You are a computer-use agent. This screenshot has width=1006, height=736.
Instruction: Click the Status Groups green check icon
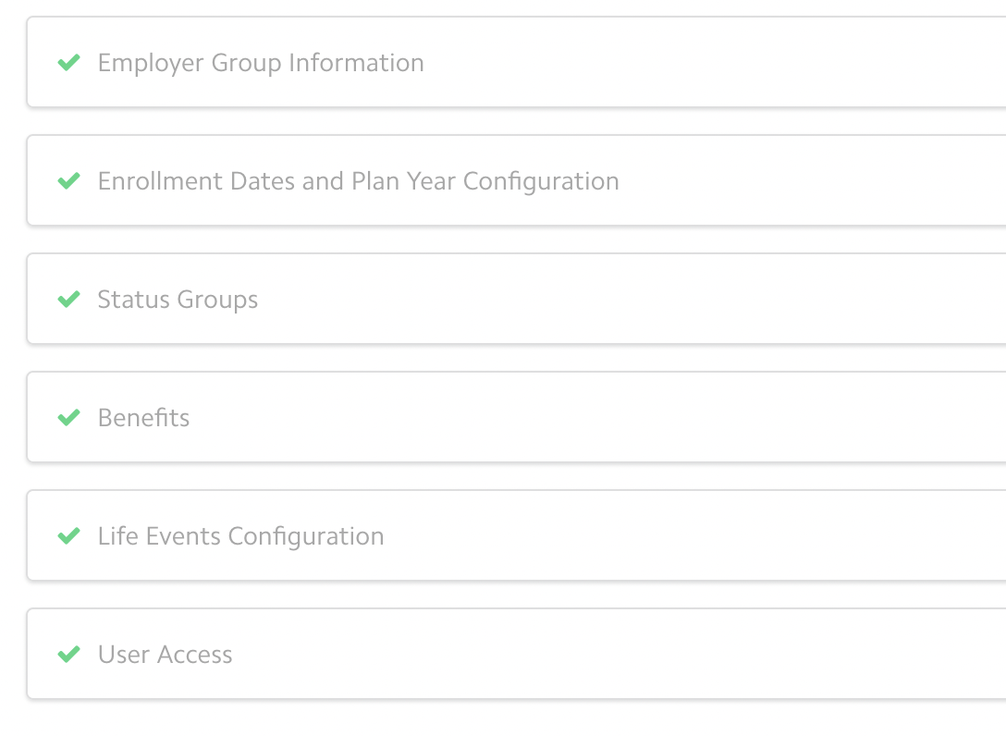pyautogui.click(x=68, y=300)
